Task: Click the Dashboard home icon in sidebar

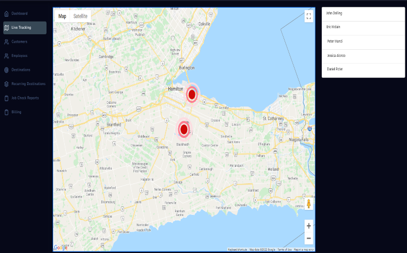Action: (6, 13)
